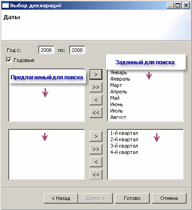The height and width of the screenshot is (210, 192).
Task: Select 3-й квартал in quarters list
Action: coord(124,146)
